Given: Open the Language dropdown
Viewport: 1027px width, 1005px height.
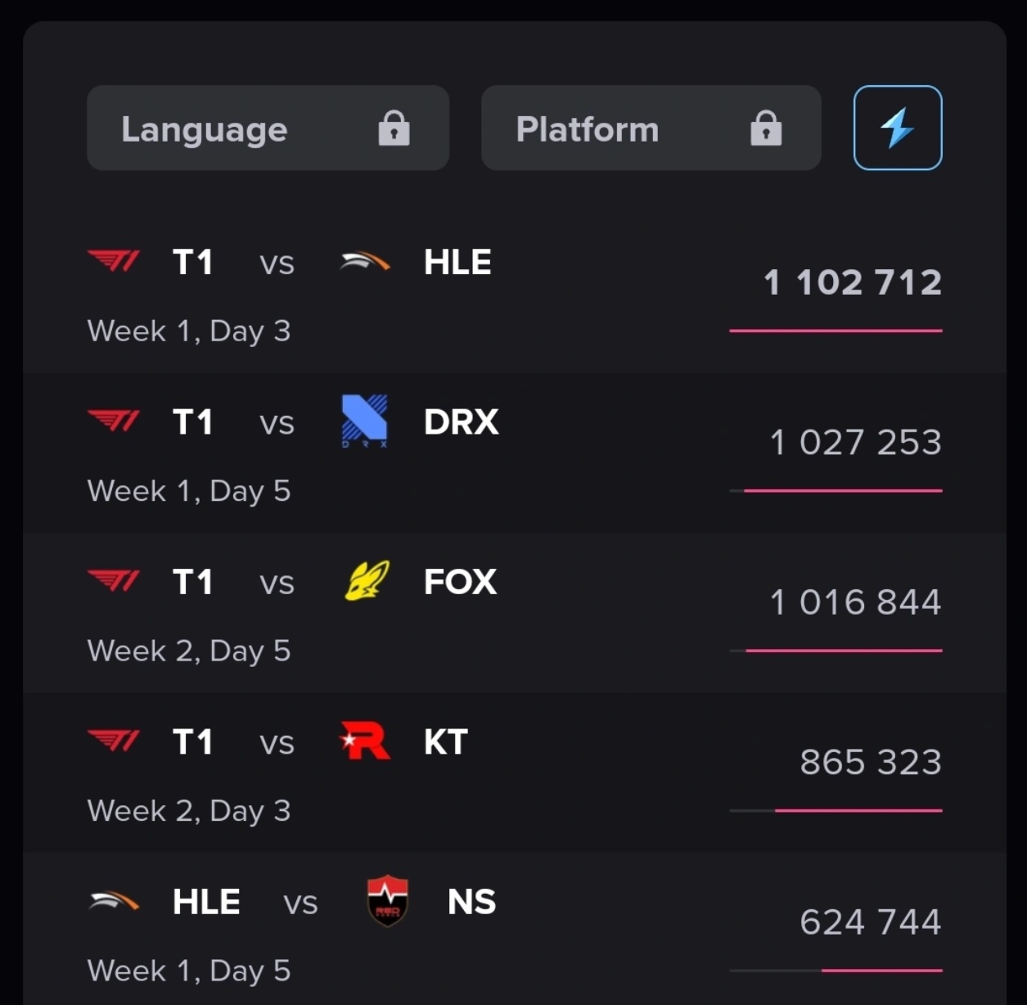Looking at the screenshot, I should coord(268,128).
